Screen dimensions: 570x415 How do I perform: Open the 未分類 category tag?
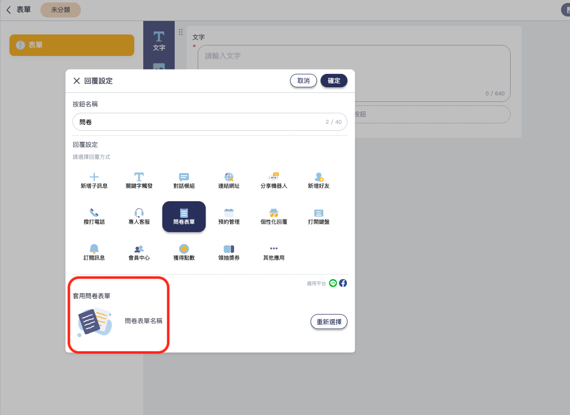pos(60,10)
